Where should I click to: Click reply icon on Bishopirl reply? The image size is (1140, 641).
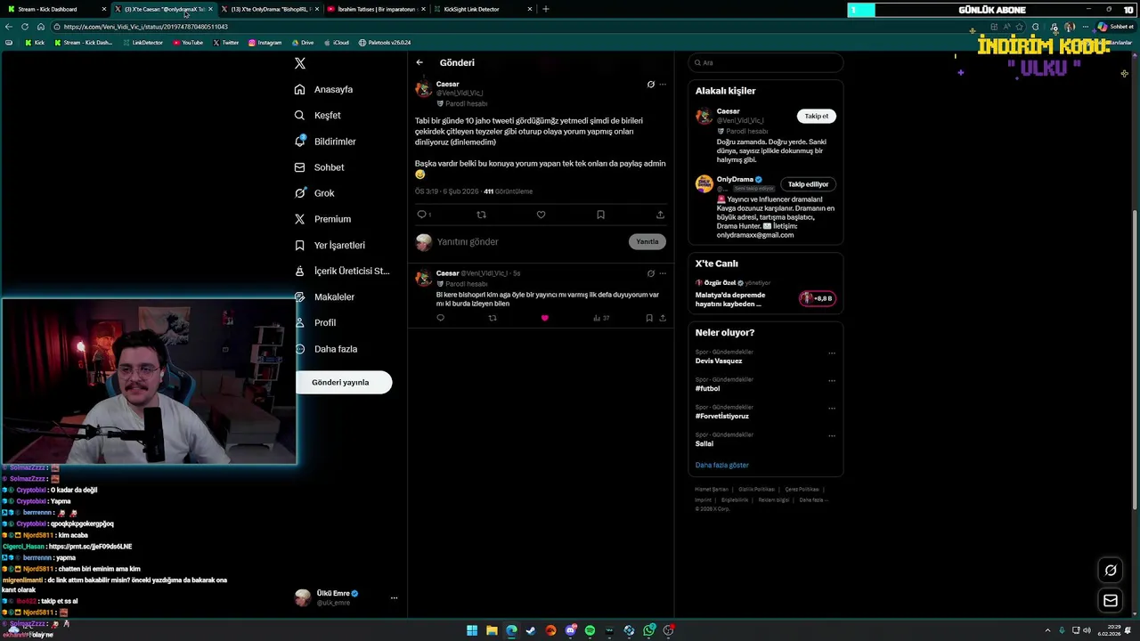(440, 318)
